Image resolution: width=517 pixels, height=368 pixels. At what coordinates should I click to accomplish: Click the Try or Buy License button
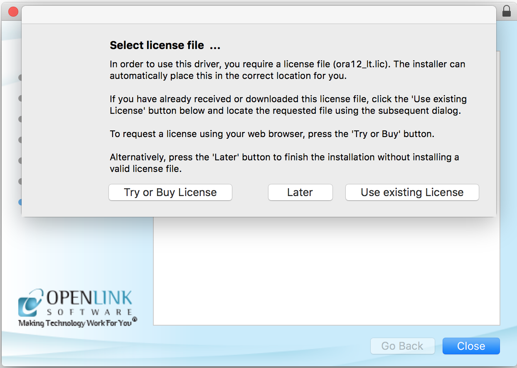(170, 192)
